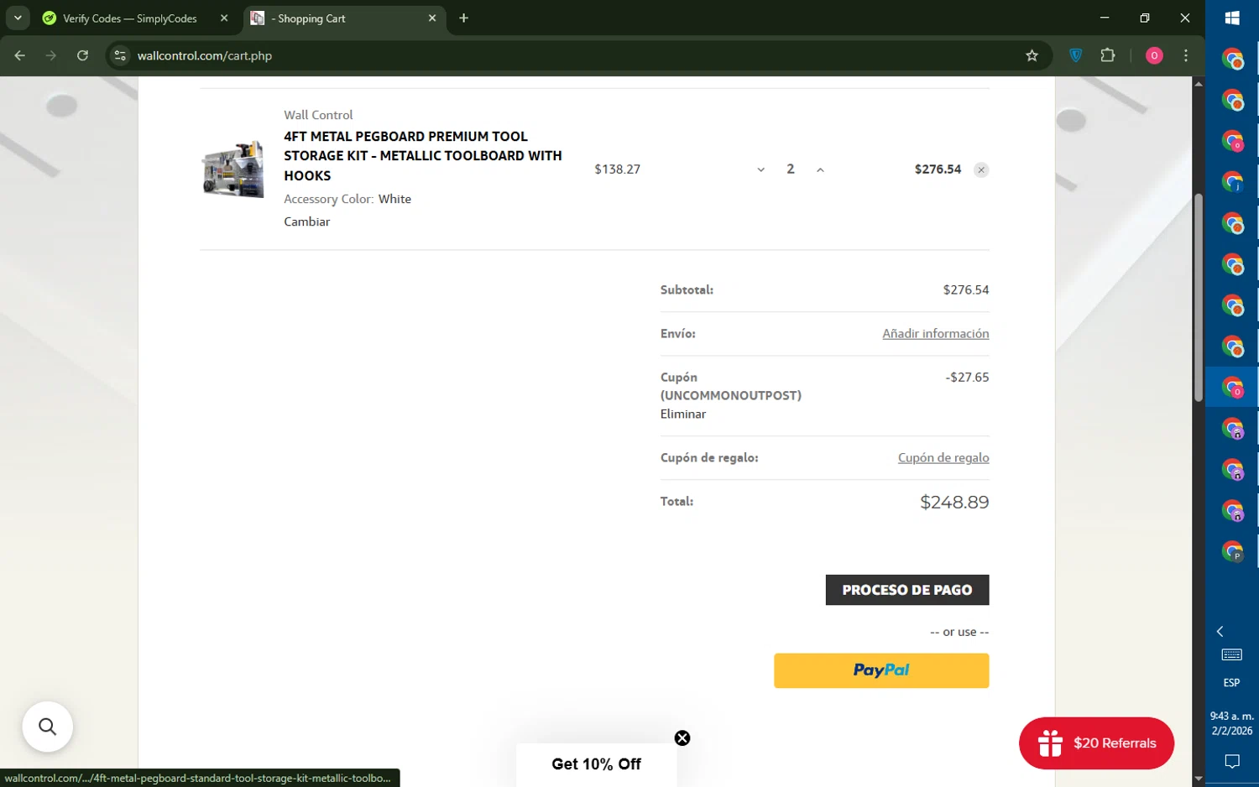Screen dimensions: 1259x787
Task: Click the address bar URL wallcontrol.com/cart.php
Action: tap(205, 55)
